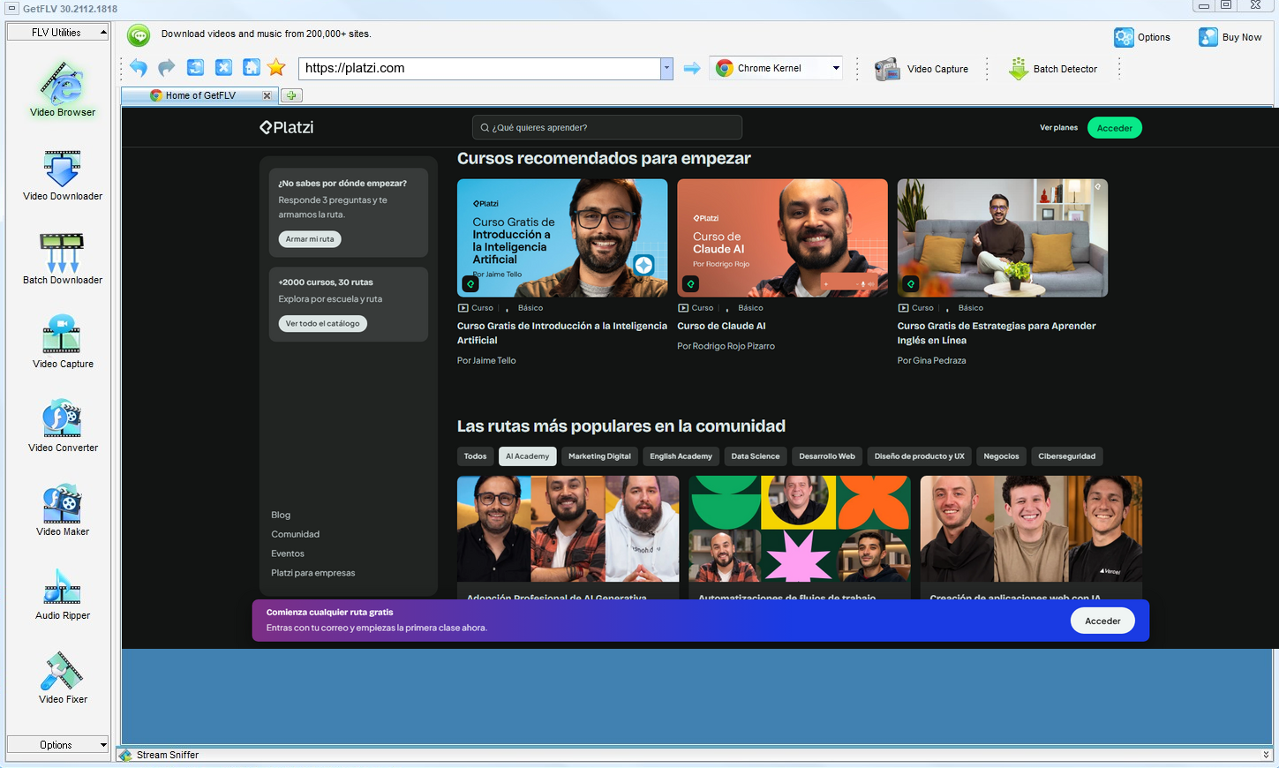Click the browser back arrow icon
This screenshot has width=1279, height=768.
click(x=139, y=68)
